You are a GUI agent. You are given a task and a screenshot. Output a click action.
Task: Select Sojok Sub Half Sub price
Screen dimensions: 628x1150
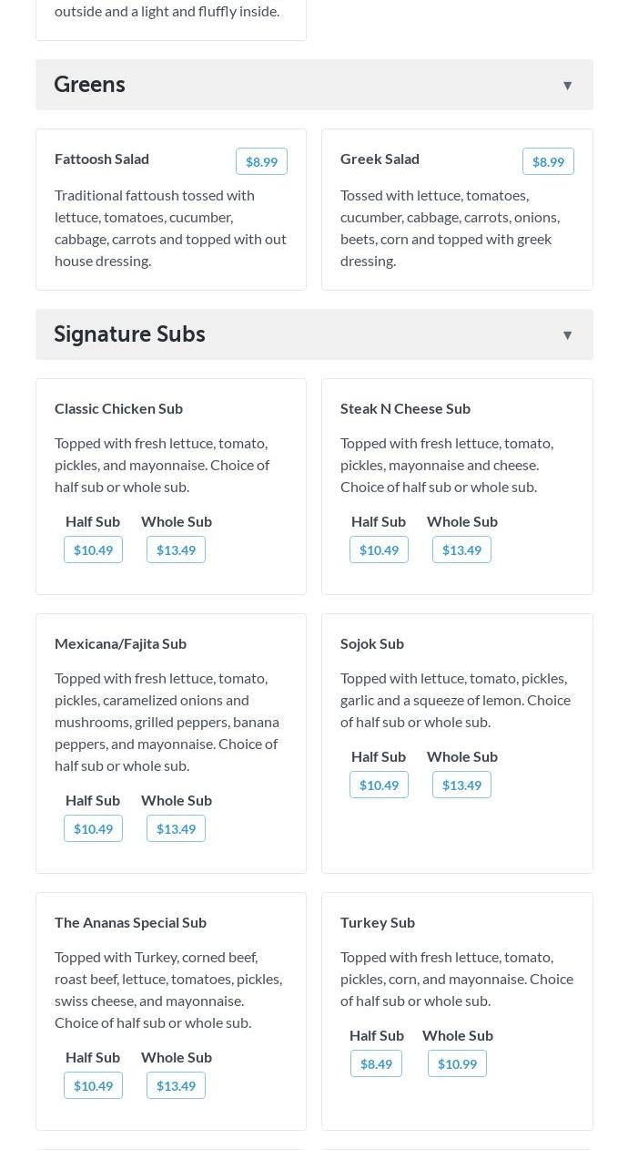pyautogui.click(x=379, y=785)
